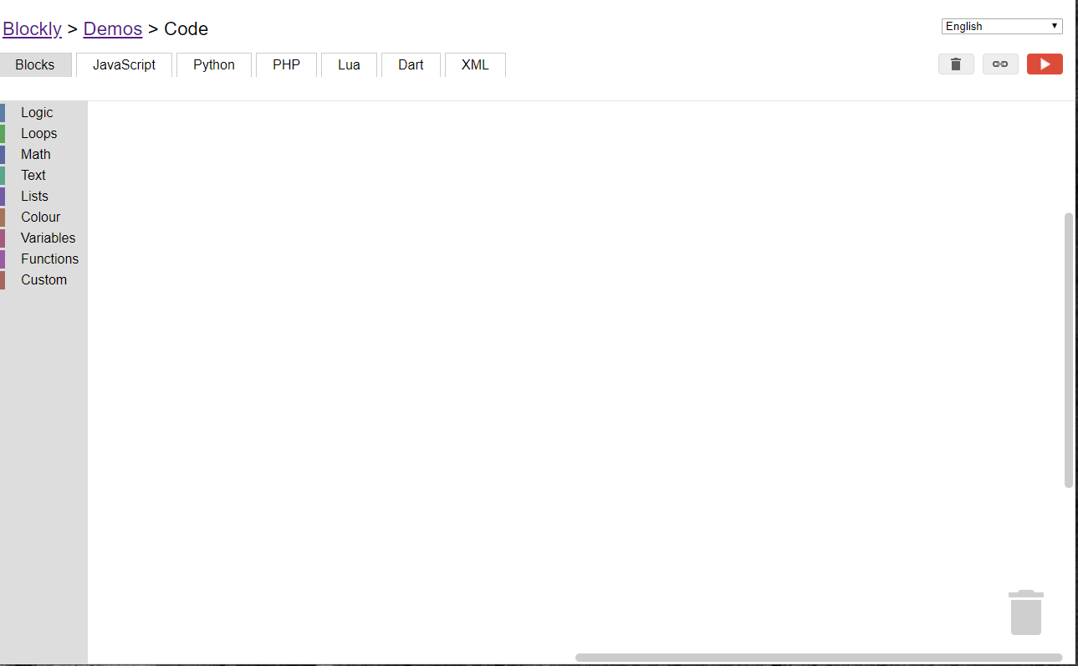Select the Math block category
This screenshot has height=666, width=1078.
coord(35,154)
